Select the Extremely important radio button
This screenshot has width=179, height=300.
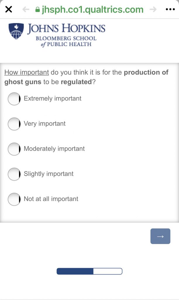pos(14,99)
